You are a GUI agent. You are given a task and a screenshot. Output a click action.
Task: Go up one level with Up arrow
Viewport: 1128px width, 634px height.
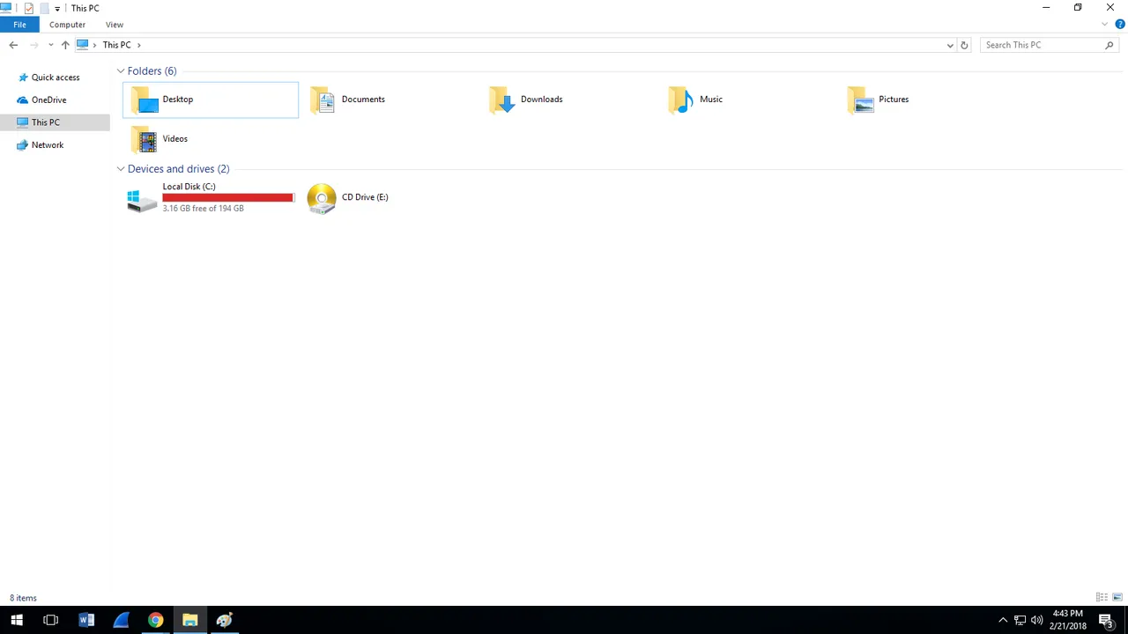65,45
